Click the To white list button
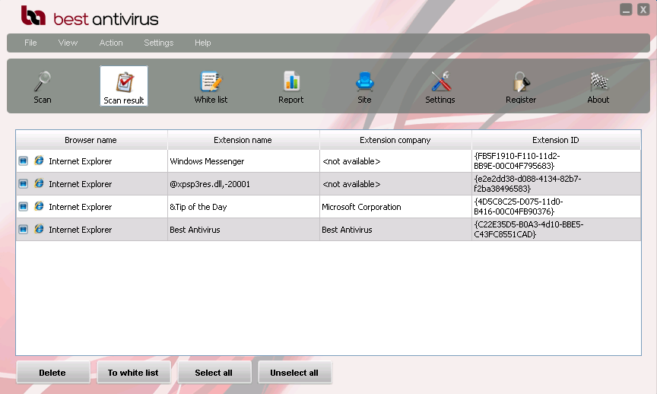This screenshot has height=394, width=657. pyautogui.click(x=133, y=373)
